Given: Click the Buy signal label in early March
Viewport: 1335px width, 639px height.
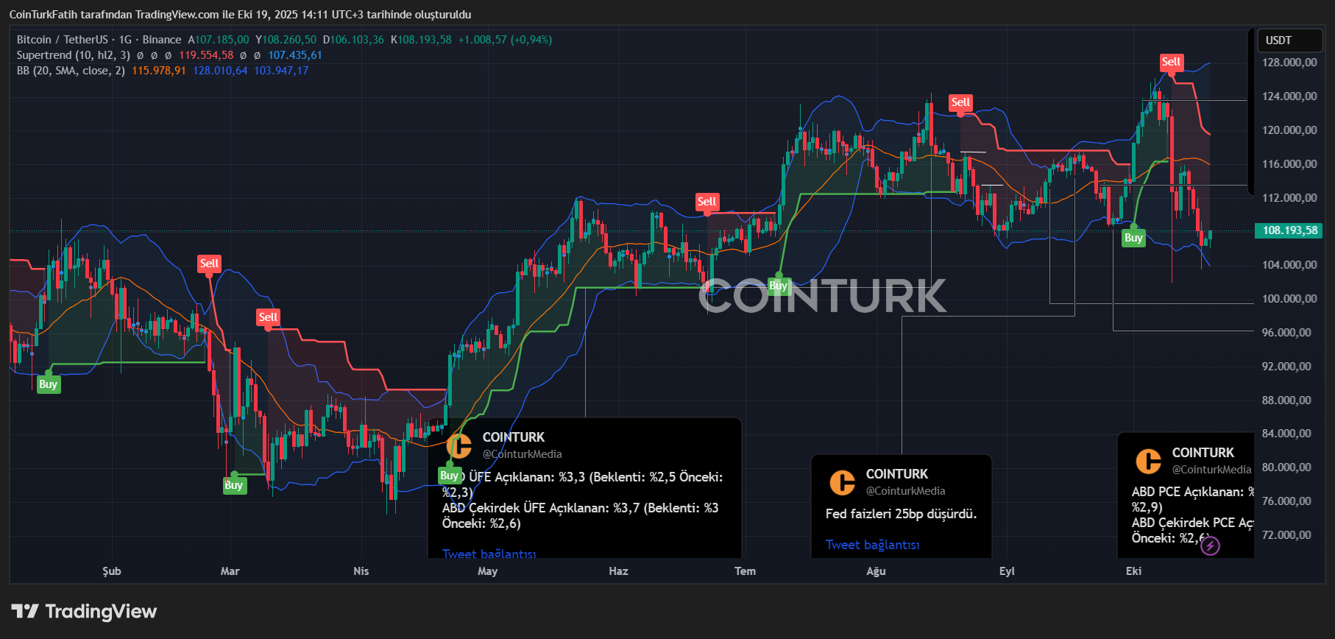Looking at the screenshot, I should click(x=233, y=485).
